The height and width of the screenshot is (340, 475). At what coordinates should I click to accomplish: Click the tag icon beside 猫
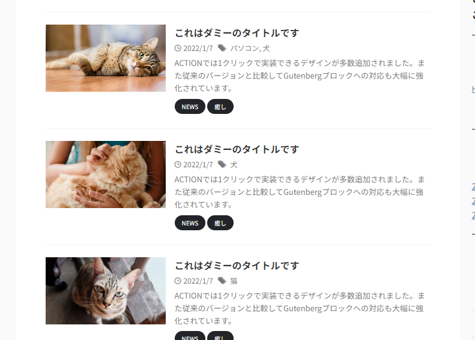pos(222,281)
